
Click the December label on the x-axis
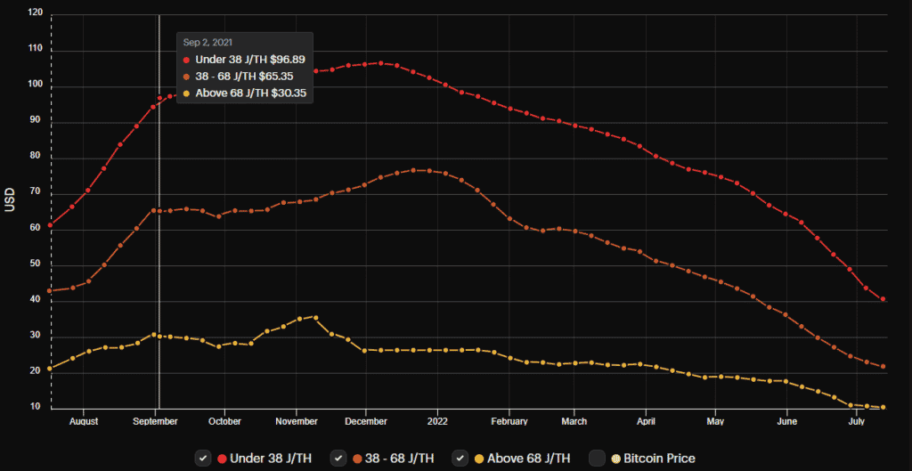pos(365,421)
